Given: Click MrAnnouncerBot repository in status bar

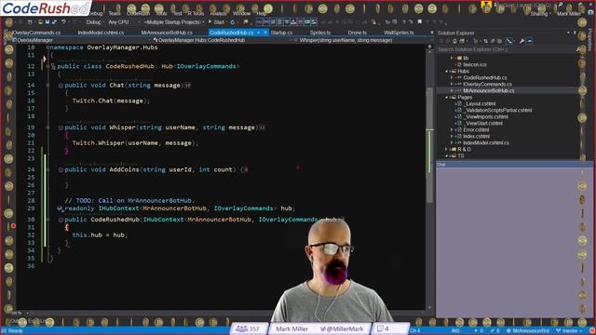Looking at the screenshot, I should pos(529,331).
